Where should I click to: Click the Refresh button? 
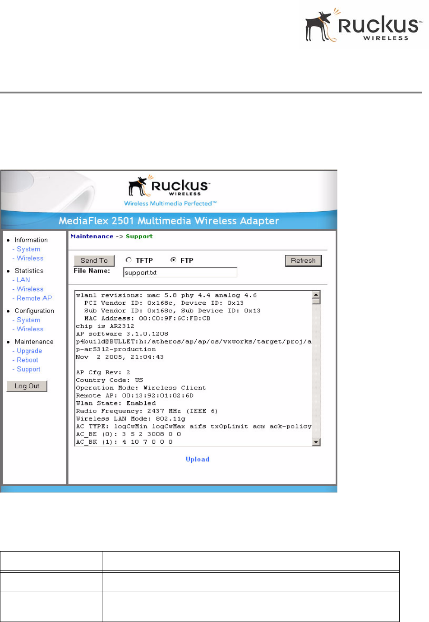click(303, 260)
